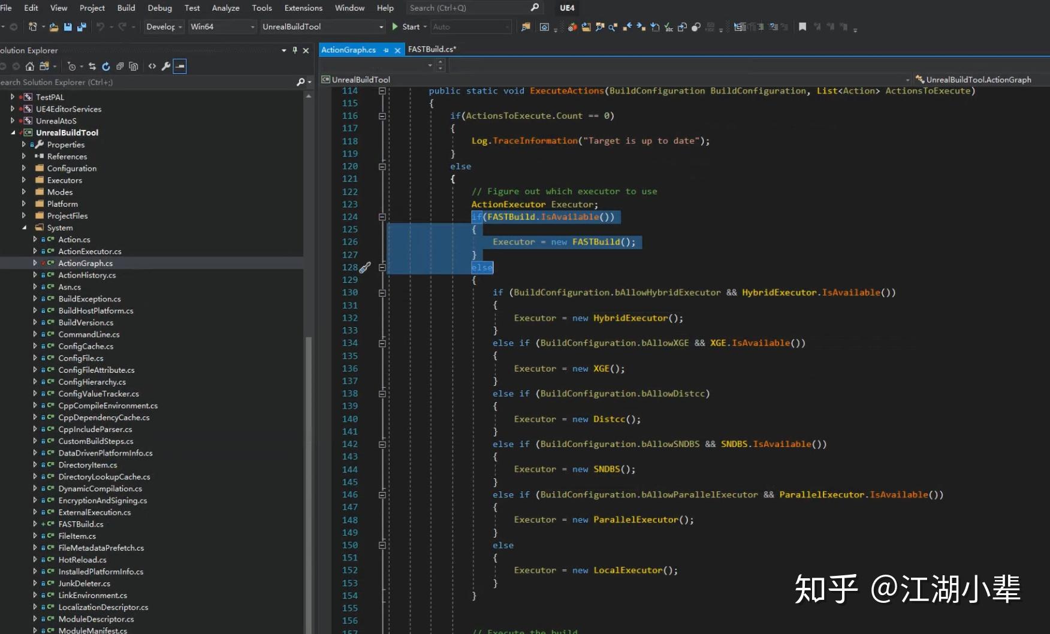Click the UnrealBuildTool.ActionGraph breadcrumb
Image resolution: width=1050 pixels, height=634 pixels.
(977, 79)
